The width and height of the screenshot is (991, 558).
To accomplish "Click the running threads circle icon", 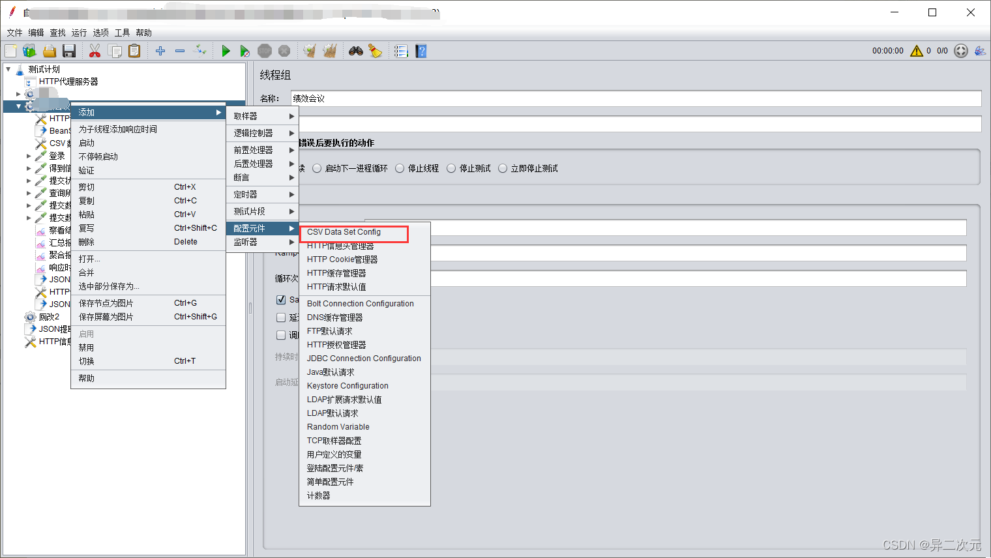I will [961, 51].
